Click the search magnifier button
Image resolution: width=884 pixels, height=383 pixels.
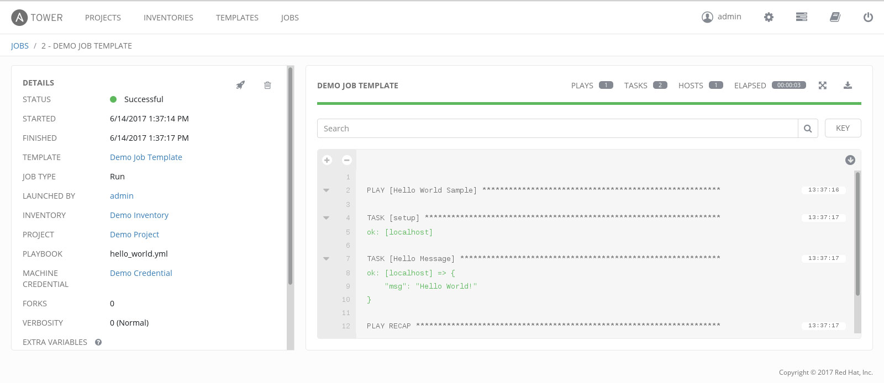(808, 129)
